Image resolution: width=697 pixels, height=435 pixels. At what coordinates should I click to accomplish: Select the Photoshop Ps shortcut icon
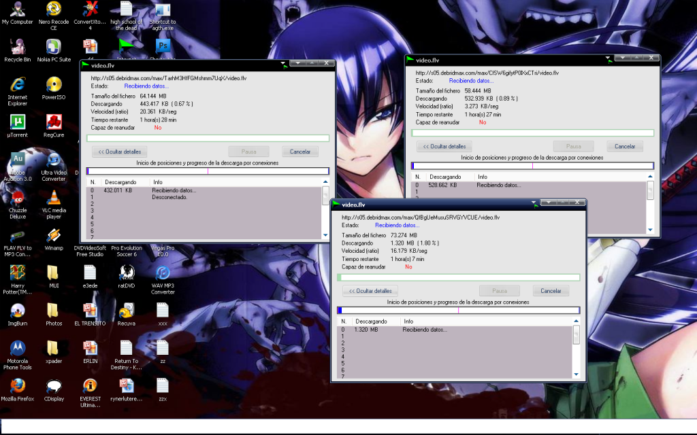[x=163, y=46]
